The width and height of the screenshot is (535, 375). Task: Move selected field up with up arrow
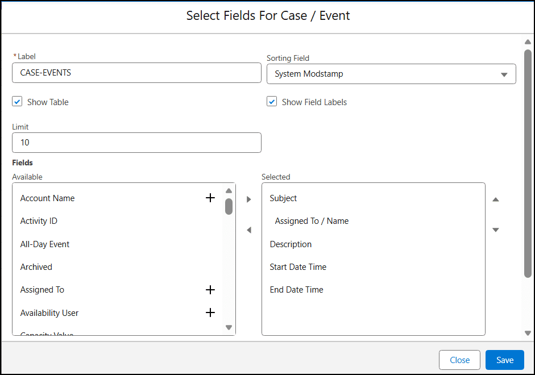[x=495, y=199]
